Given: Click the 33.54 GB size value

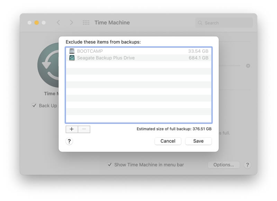Looking at the screenshot, I should tap(198, 51).
